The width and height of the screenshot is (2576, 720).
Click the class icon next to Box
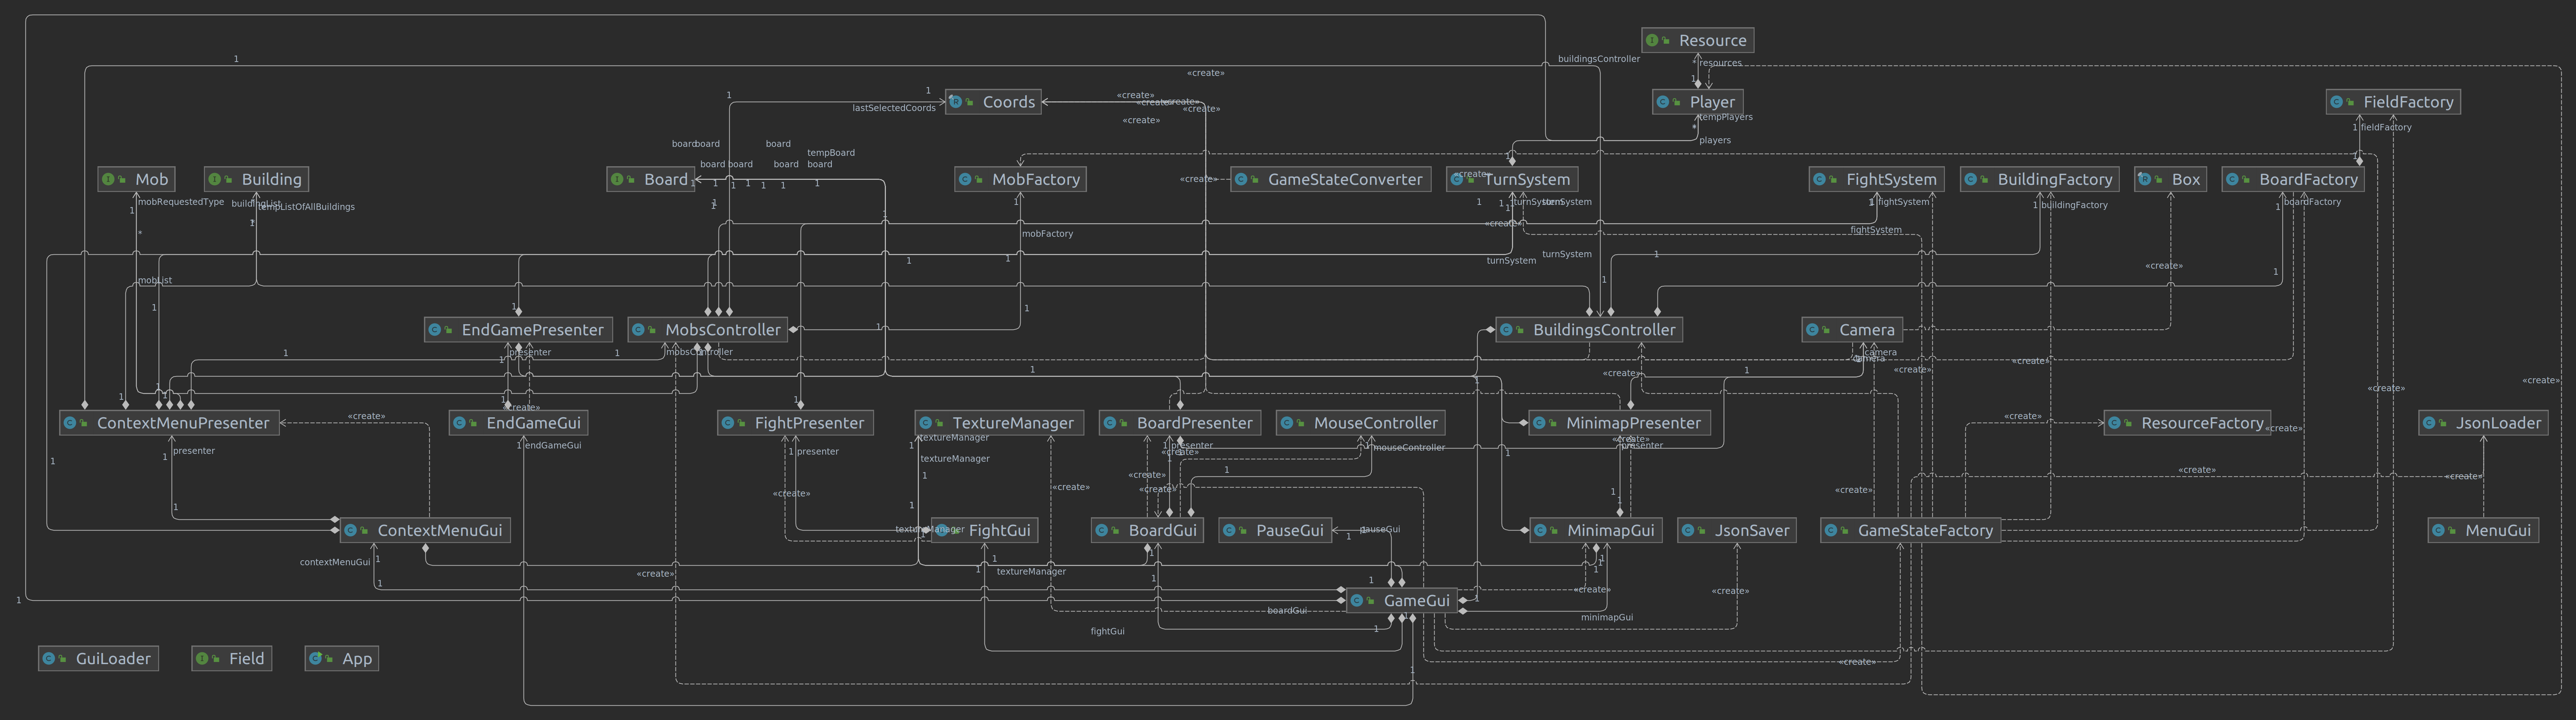click(x=2145, y=180)
